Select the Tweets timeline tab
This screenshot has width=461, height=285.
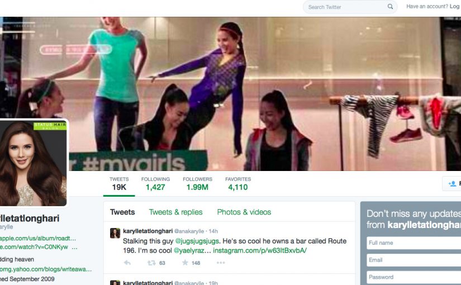click(x=122, y=212)
